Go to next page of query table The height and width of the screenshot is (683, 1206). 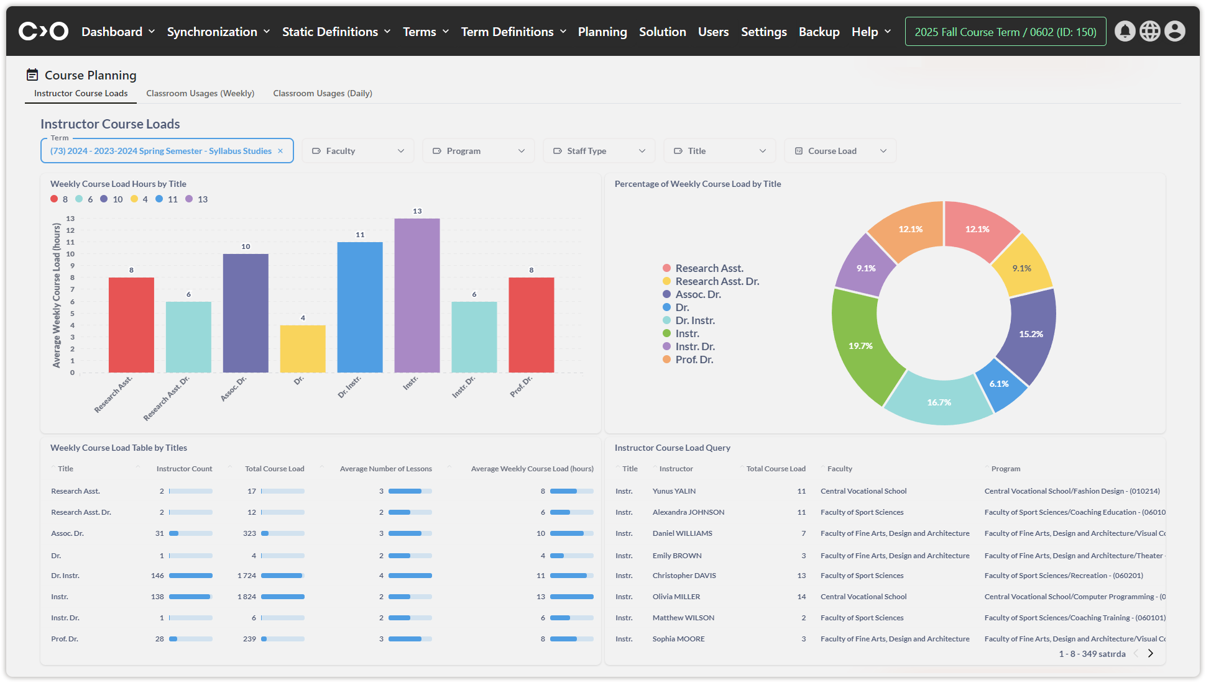click(1150, 653)
